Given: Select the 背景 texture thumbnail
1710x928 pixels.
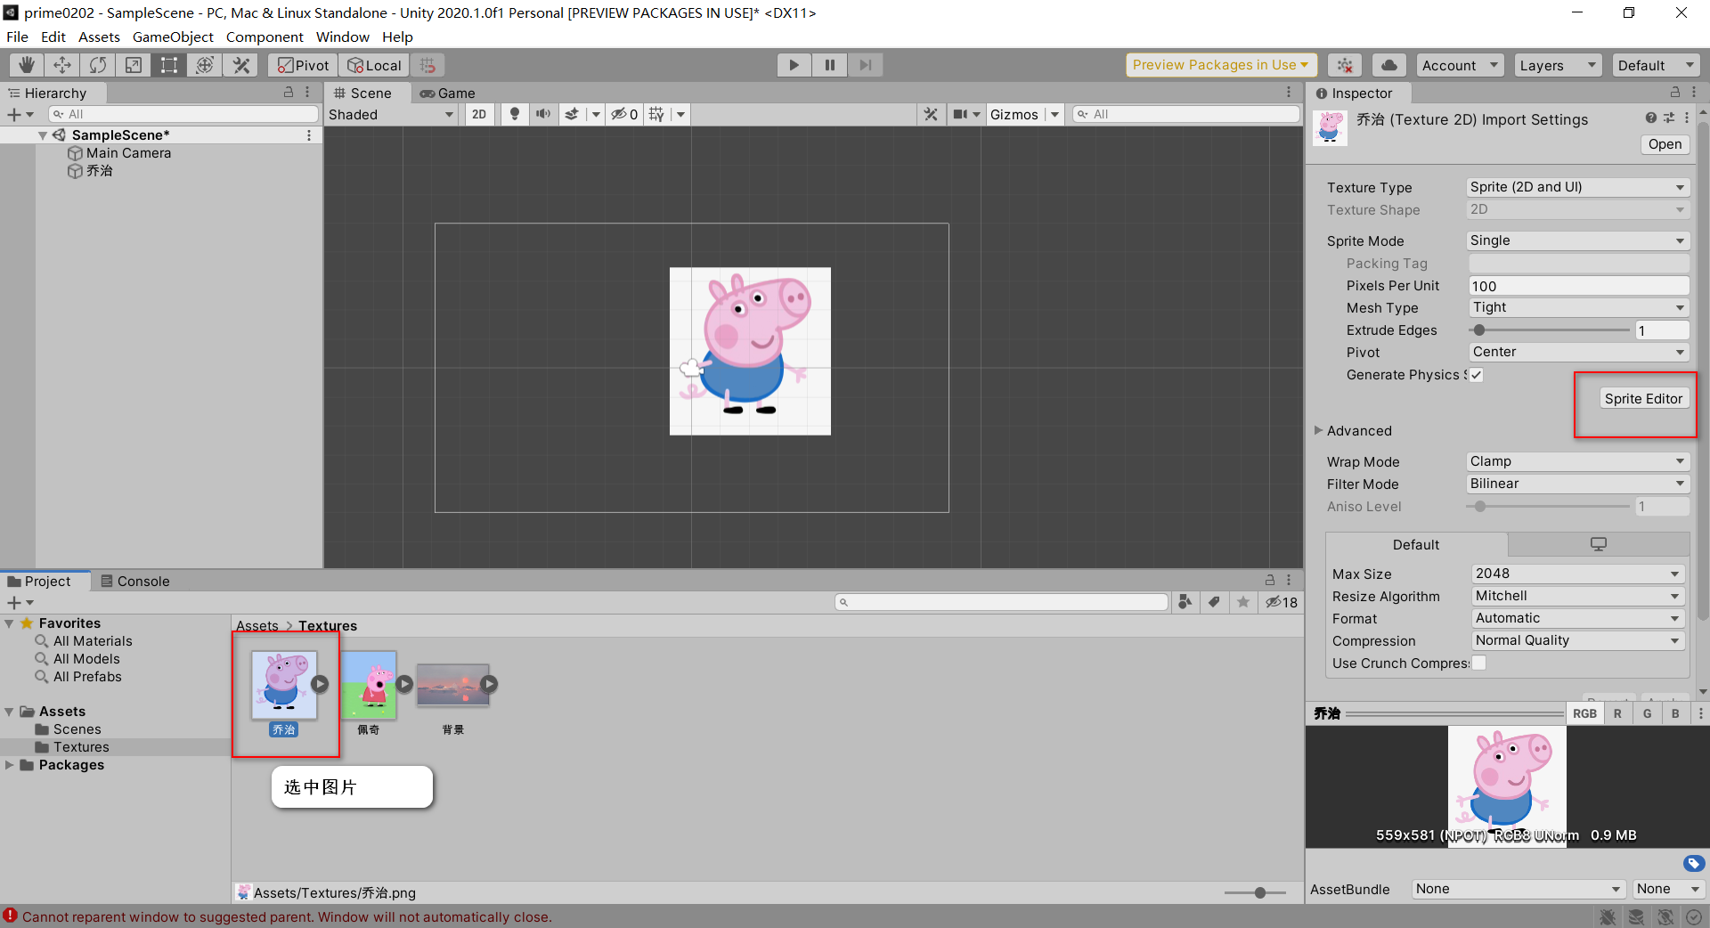Looking at the screenshot, I should point(452,686).
